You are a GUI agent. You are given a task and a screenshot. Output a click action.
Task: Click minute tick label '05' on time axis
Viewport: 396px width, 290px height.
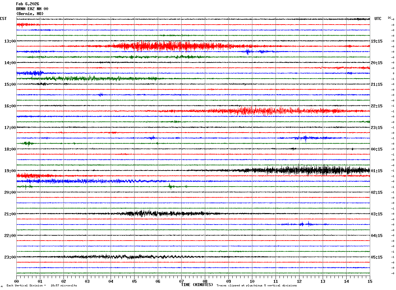(135, 281)
